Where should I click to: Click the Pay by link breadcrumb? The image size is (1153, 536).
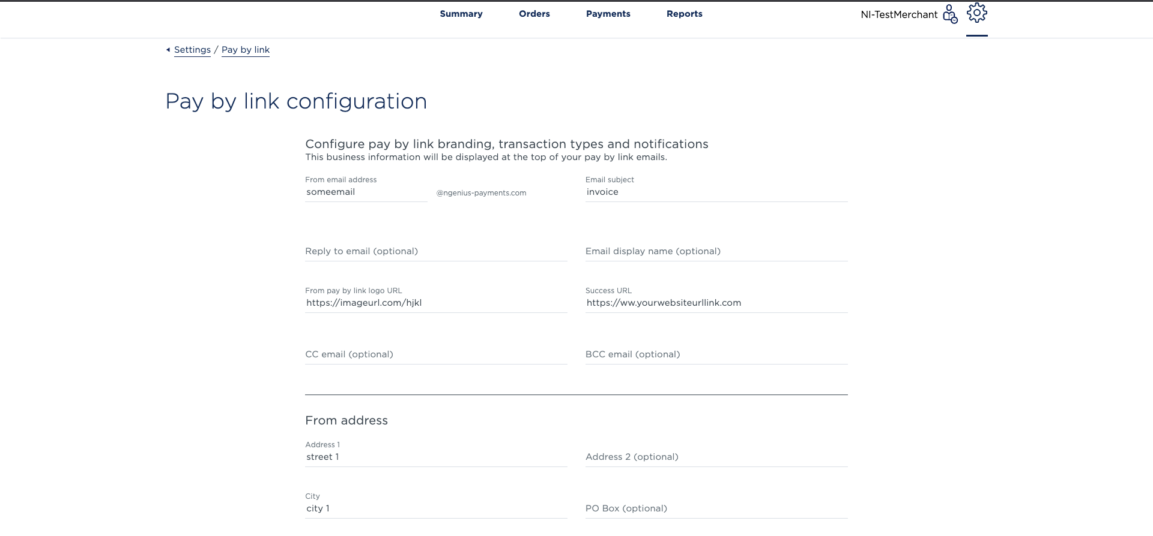pos(246,50)
